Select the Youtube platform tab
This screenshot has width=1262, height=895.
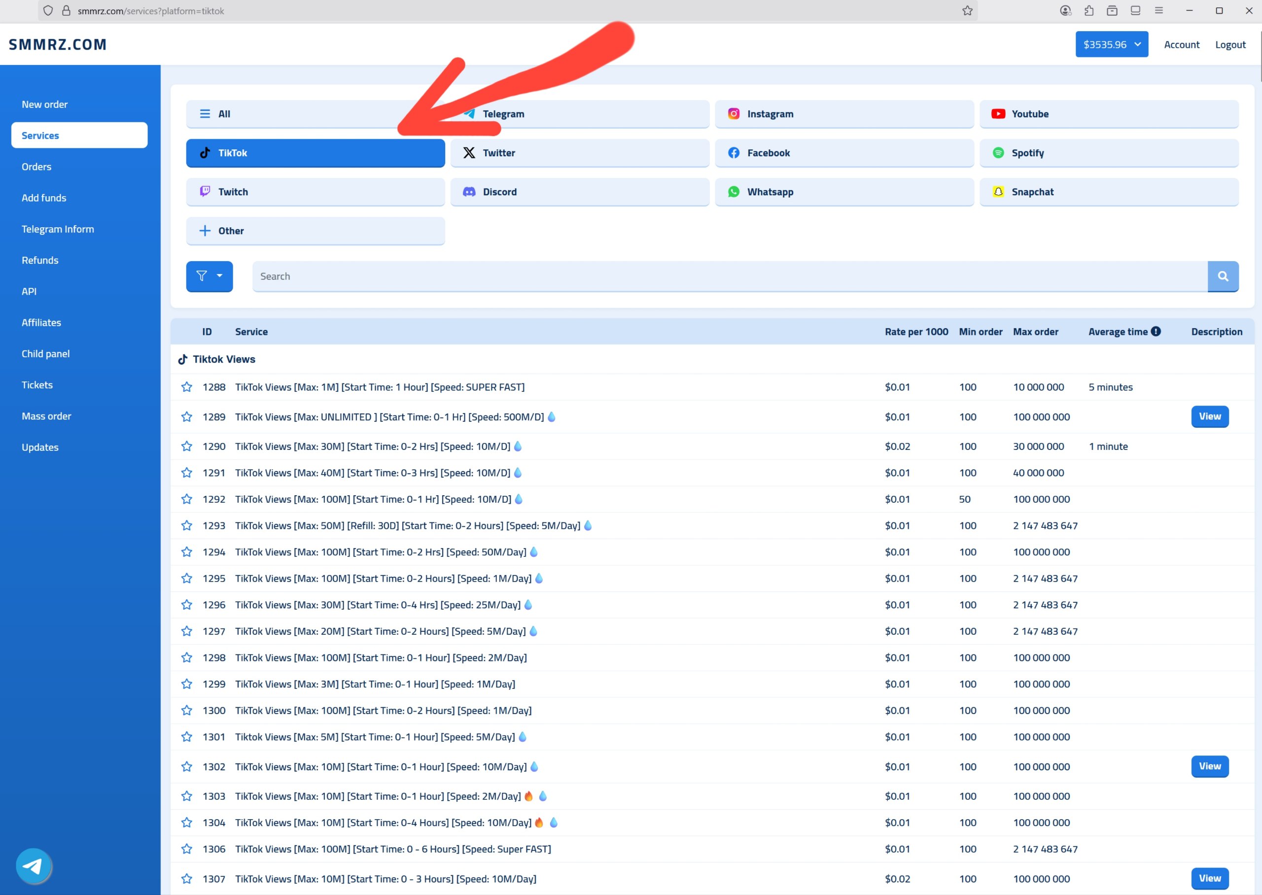point(1108,114)
